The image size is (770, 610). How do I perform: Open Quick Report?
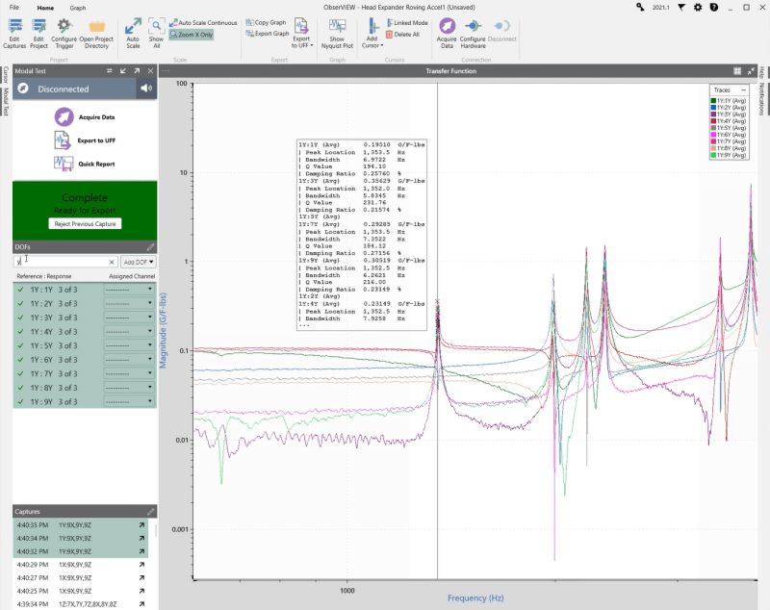(x=85, y=164)
